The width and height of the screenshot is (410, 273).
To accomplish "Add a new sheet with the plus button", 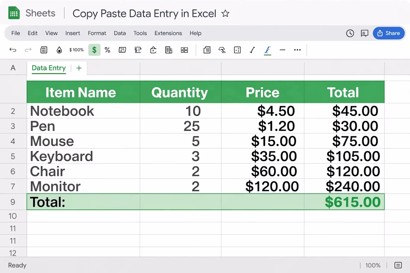I will click(x=79, y=68).
